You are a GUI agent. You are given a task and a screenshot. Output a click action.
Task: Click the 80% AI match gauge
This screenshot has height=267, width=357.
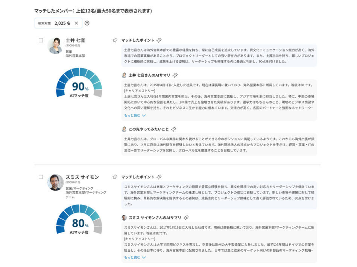[x=79, y=221]
